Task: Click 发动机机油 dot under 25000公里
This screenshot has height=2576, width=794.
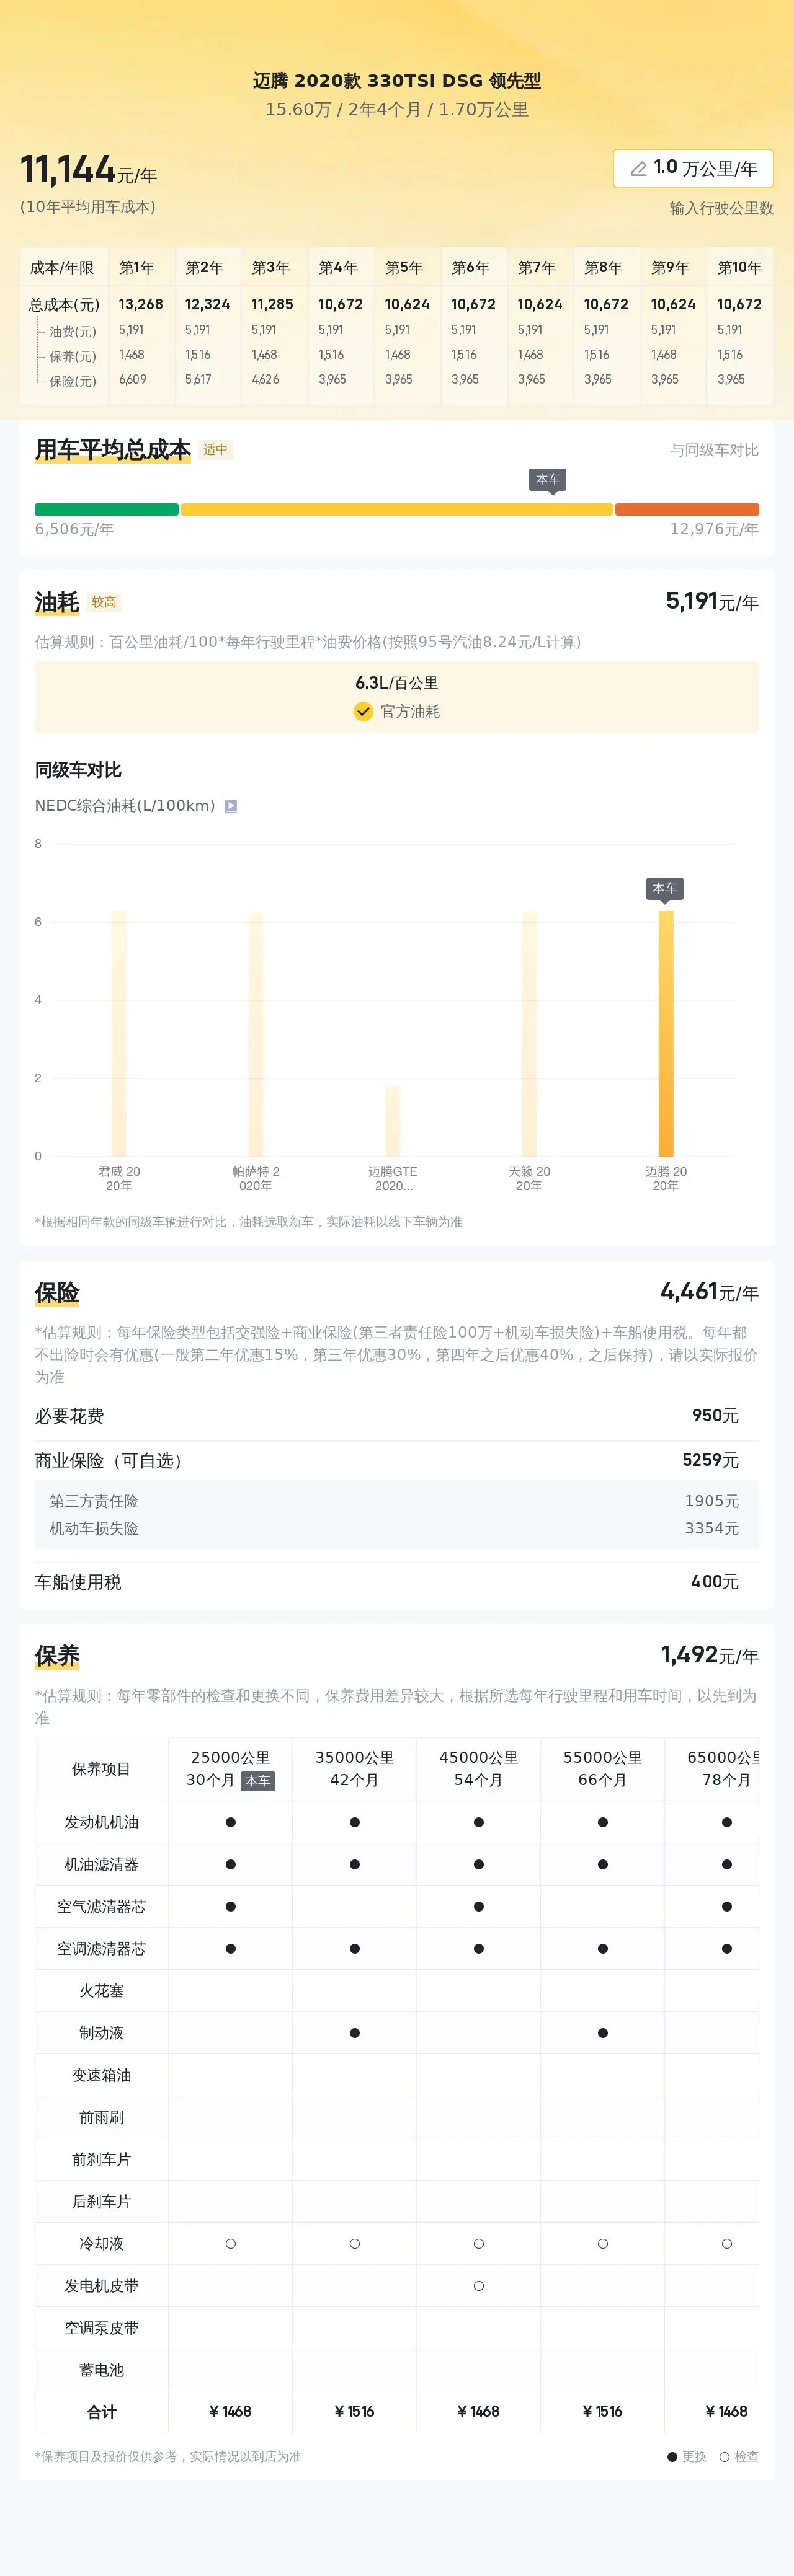Action: coord(230,1822)
